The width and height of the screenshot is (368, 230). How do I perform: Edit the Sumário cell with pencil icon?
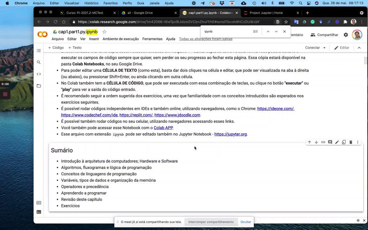click(x=337, y=142)
